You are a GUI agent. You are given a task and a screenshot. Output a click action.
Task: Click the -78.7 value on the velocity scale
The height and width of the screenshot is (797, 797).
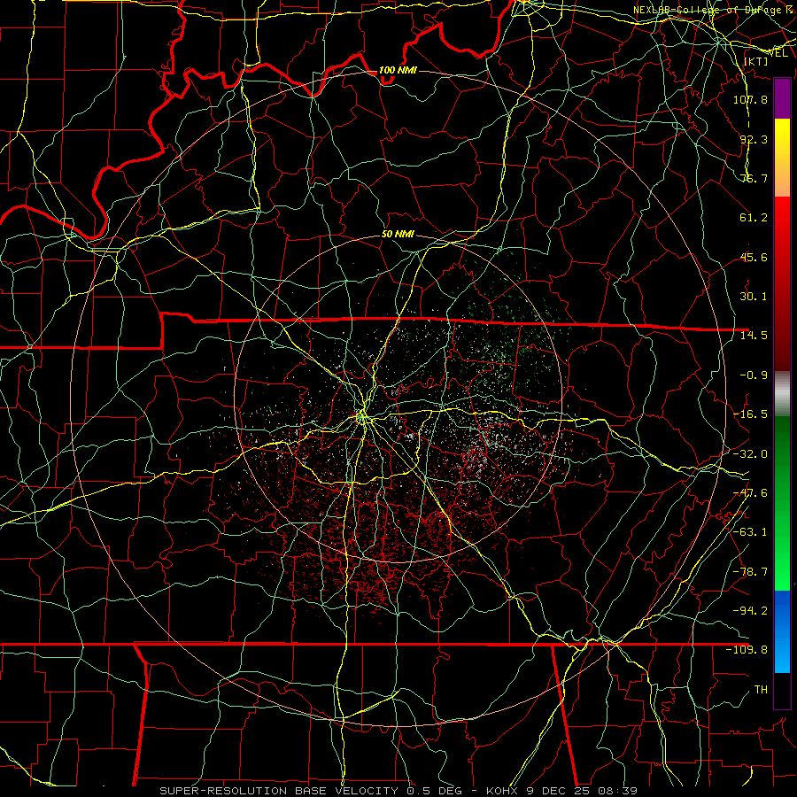pyautogui.click(x=750, y=572)
